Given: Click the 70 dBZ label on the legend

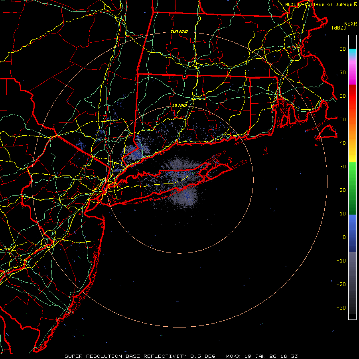Looking at the screenshot, I should pyautogui.click(x=343, y=73).
